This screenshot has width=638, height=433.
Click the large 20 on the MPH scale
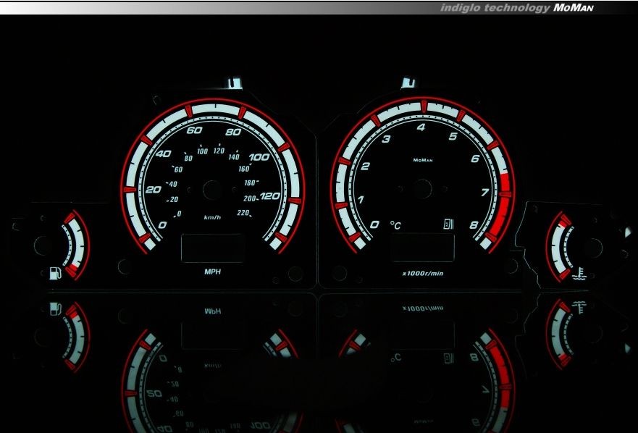tap(154, 190)
